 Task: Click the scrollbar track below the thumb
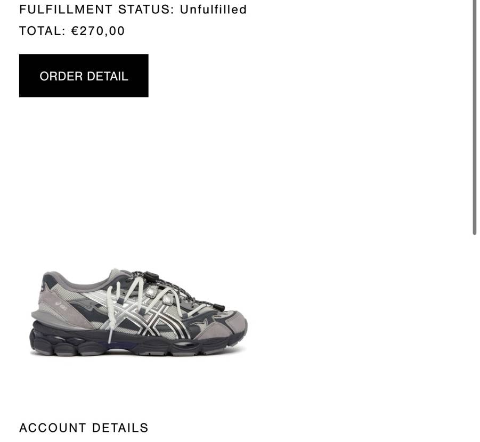pos(474,337)
